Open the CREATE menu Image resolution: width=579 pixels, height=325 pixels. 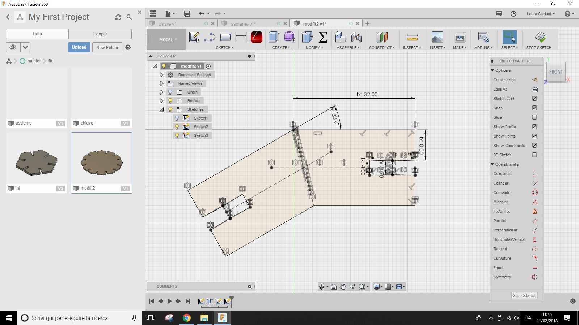[281, 48]
